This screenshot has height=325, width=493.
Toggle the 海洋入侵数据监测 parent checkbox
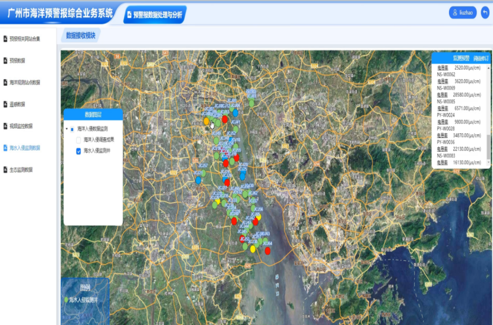72,128
